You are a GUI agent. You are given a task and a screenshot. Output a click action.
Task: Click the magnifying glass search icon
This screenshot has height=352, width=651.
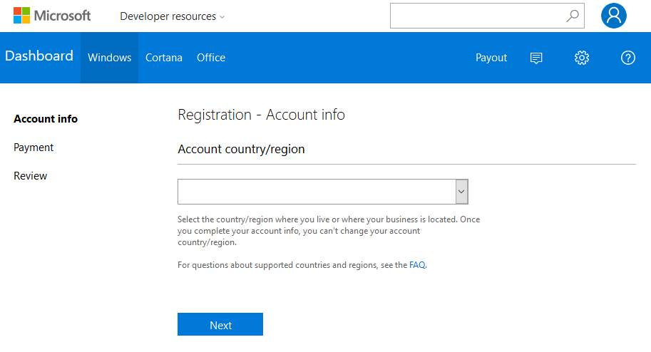572,16
